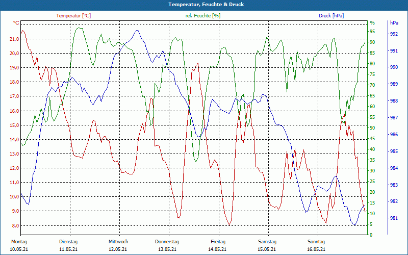
Task: Click the '85' humidity axis value
Action: (x=372, y=53)
